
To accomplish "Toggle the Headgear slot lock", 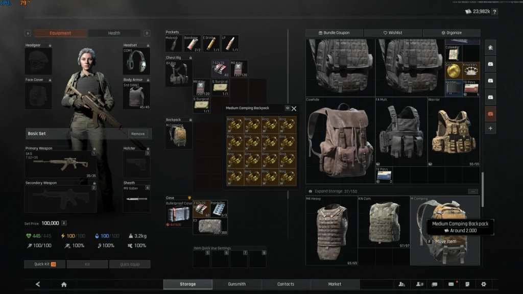I will [x=50, y=45].
